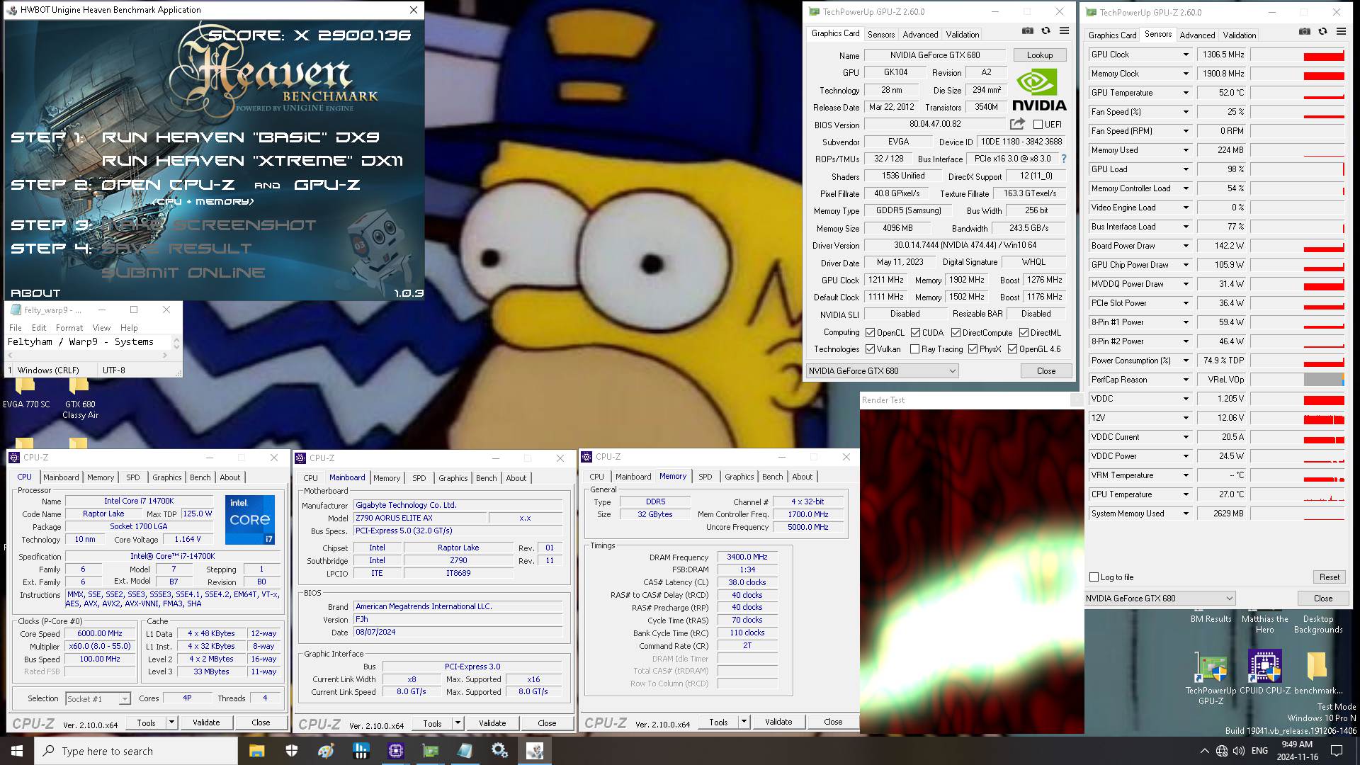Open the EVGA 770 SC desktop folder
The image size is (1360, 765).
click(26, 393)
